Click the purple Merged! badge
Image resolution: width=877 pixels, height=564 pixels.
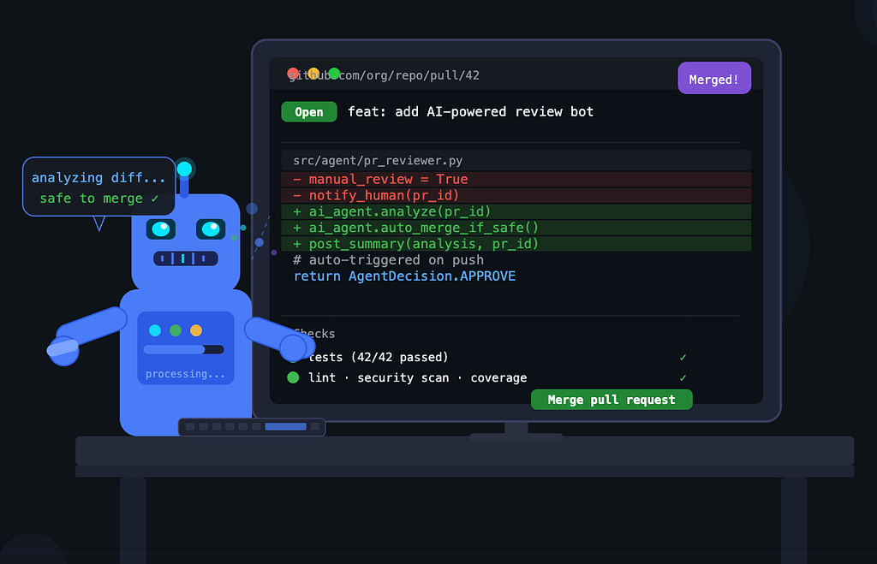tap(714, 78)
